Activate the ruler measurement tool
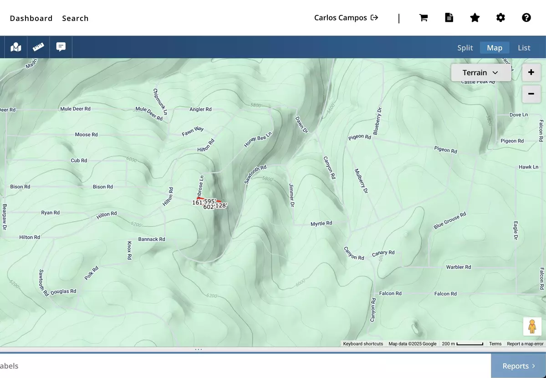 pos(38,47)
